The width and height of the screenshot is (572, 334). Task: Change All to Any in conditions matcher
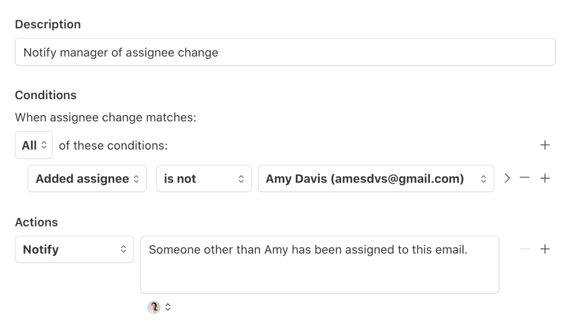tap(33, 145)
